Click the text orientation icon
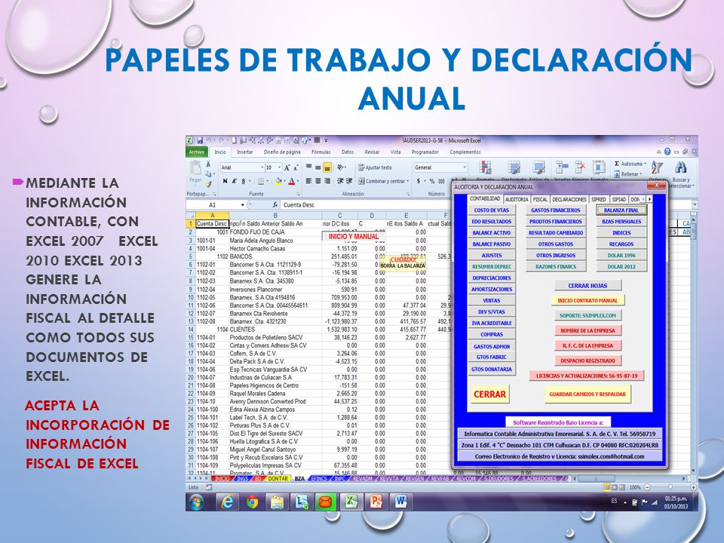Viewport: 724px width, 543px height. coord(341,167)
